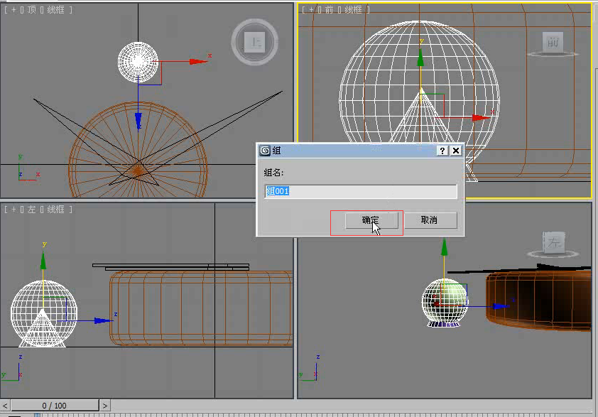Open the 顶 view label menu
598x417 pixels.
pyautogui.click(x=32, y=10)
